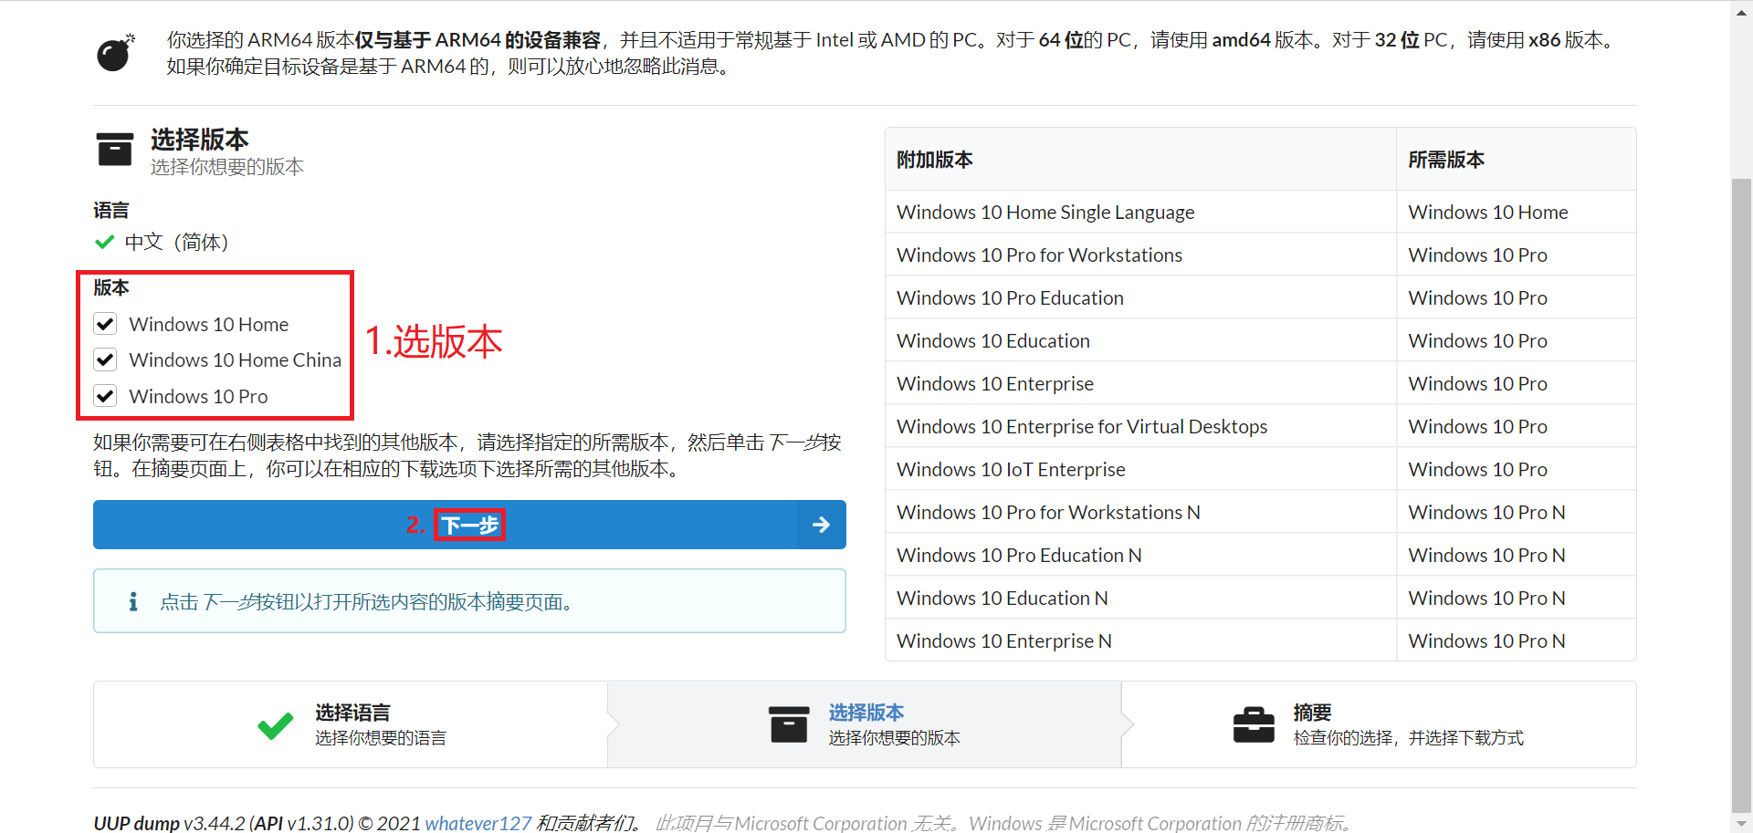The height and width of the screenshot is (833, 1753).
Task: Select the Windows 10 Pro Education cell
Action: coord(1140,297)
